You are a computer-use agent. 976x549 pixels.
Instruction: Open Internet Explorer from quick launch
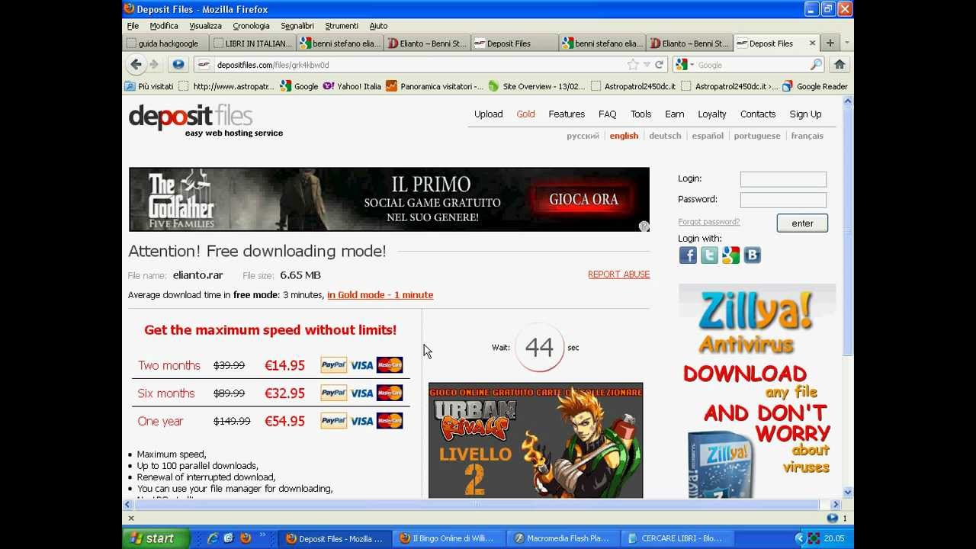213,538
